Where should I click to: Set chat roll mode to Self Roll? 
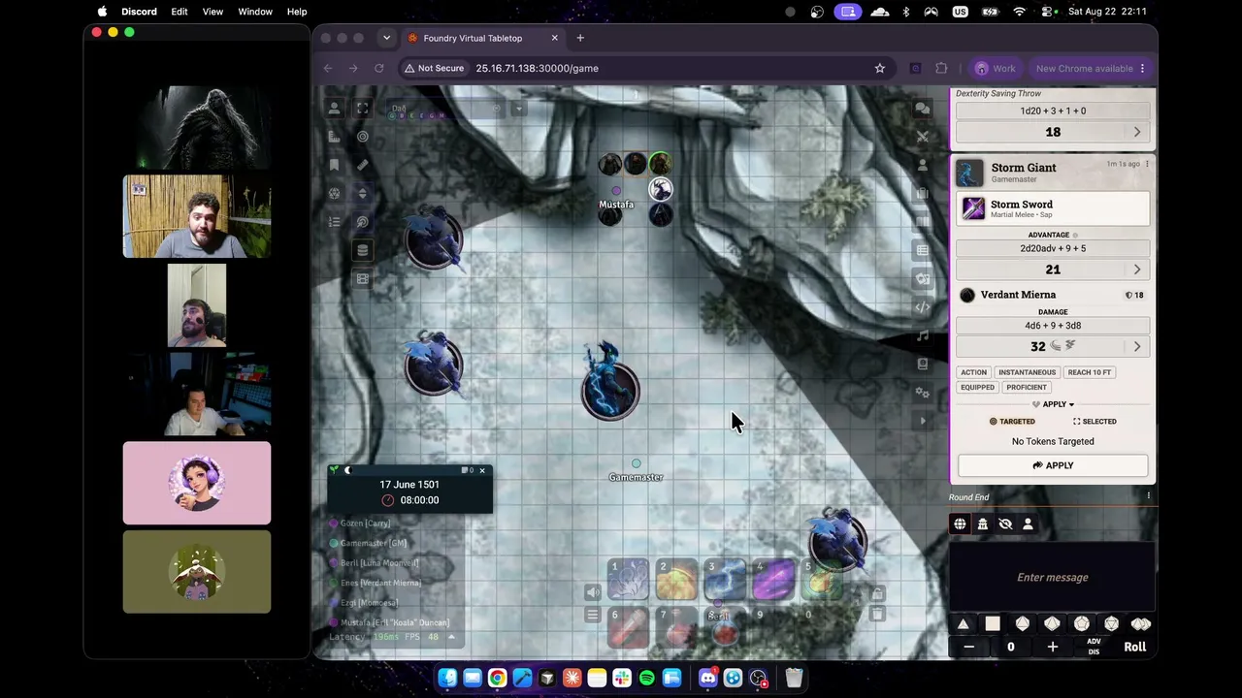[x=1028, y=524]
